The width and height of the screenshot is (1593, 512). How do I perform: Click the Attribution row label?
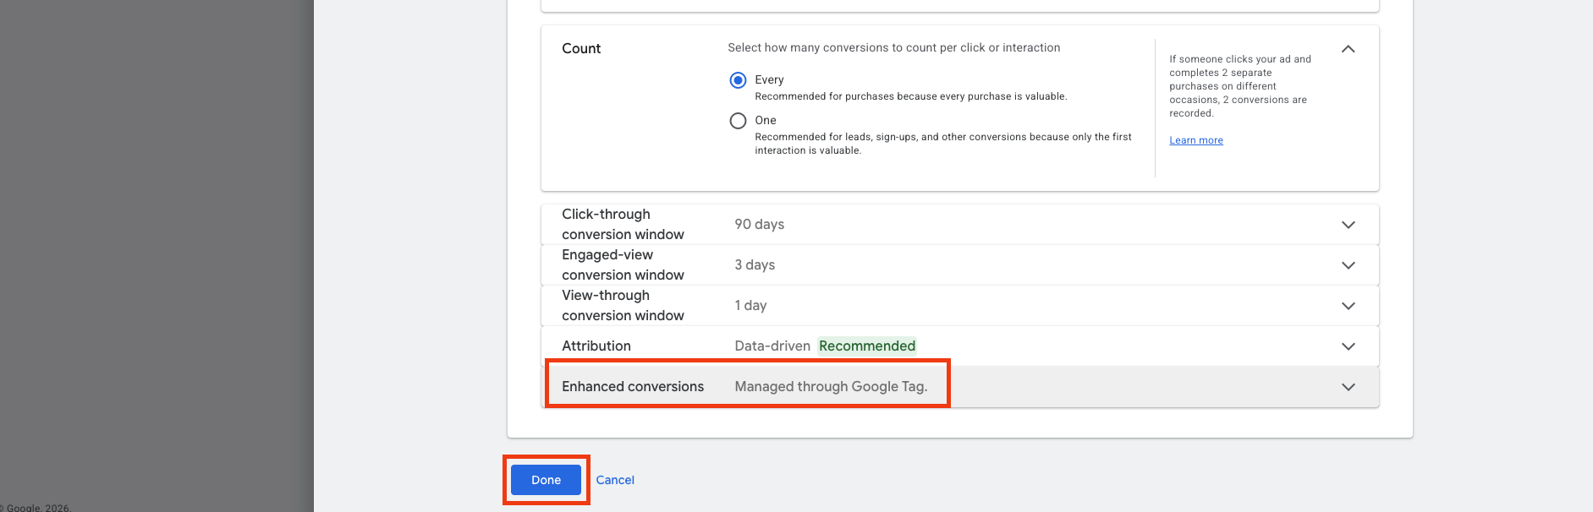point(596,346)
